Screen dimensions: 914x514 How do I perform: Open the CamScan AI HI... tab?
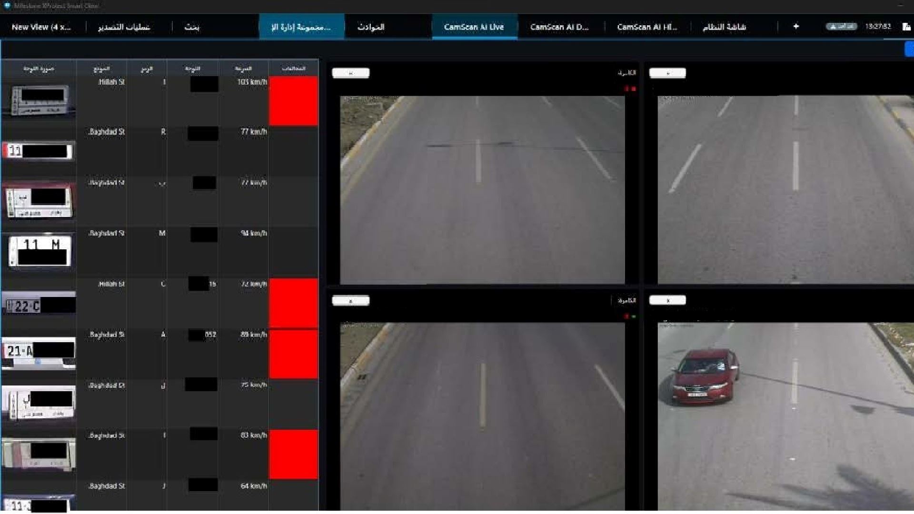[646, 27]
